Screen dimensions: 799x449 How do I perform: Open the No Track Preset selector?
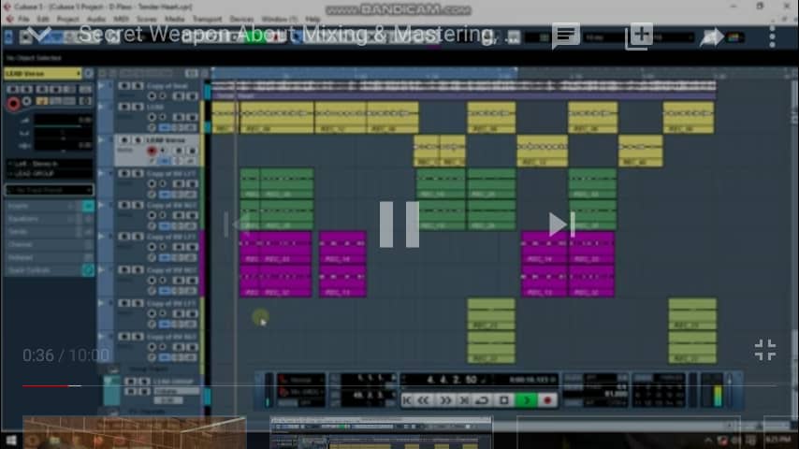50,190
